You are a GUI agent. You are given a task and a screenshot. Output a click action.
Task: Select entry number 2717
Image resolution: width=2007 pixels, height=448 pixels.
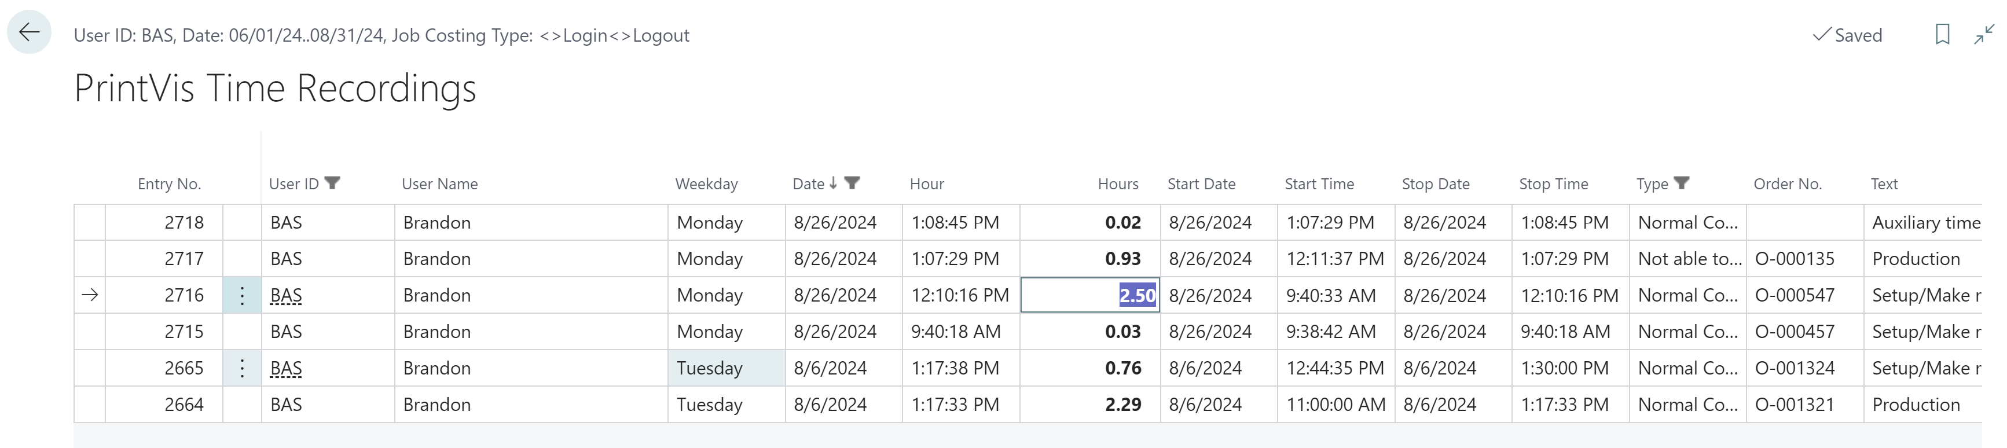click(x=184, y=259)
